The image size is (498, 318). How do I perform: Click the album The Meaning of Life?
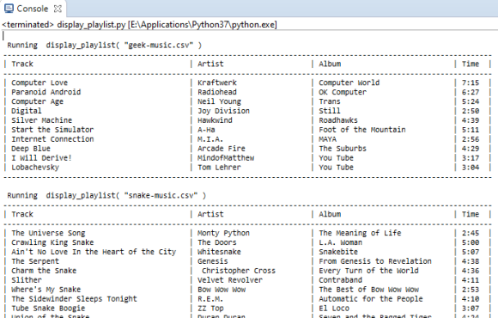pos(360,233)
